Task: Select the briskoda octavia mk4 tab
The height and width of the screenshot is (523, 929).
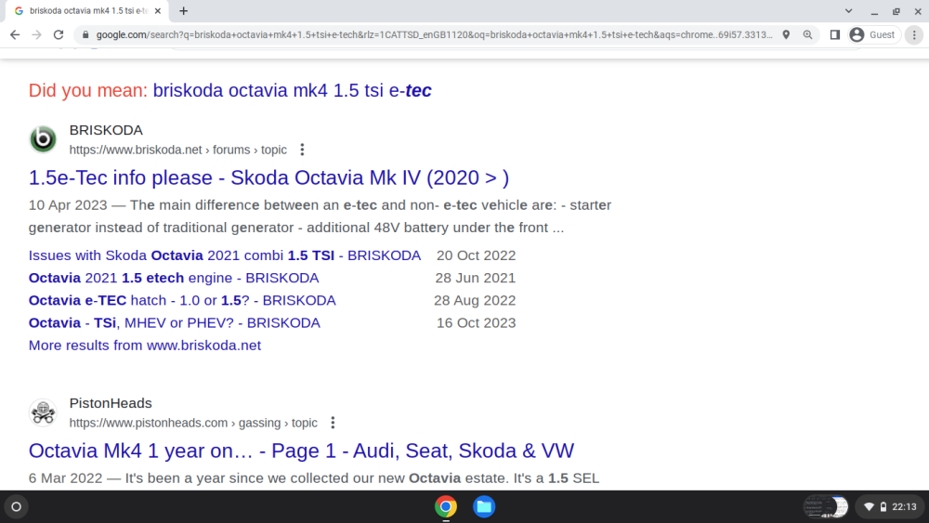Action: [87, 10]
